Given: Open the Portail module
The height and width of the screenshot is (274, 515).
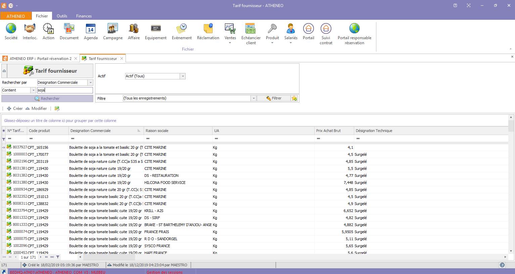Looking at the screenshot, I should pos(309,31).
